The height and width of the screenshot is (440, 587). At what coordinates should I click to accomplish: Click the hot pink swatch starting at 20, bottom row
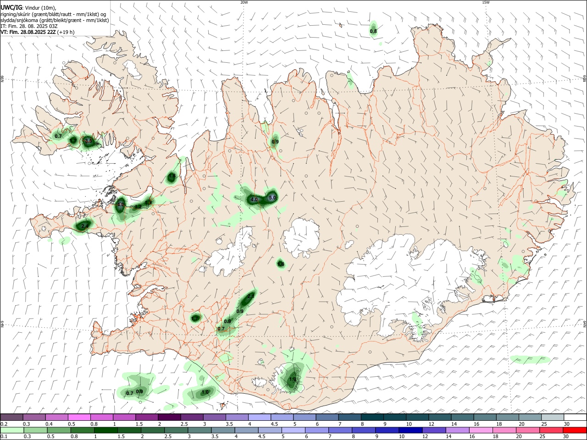(528, 430)
